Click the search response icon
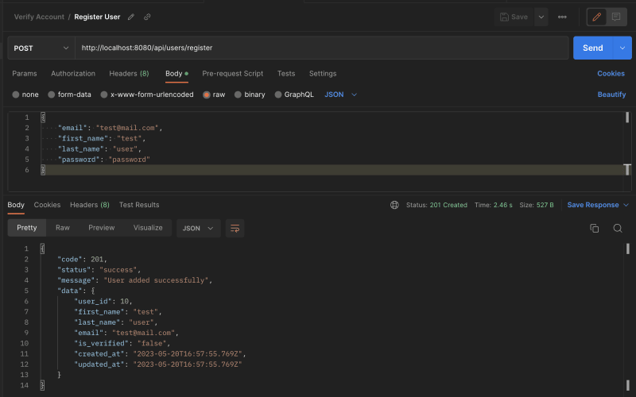This screenshot has height=397, width=636. (618, 229)
